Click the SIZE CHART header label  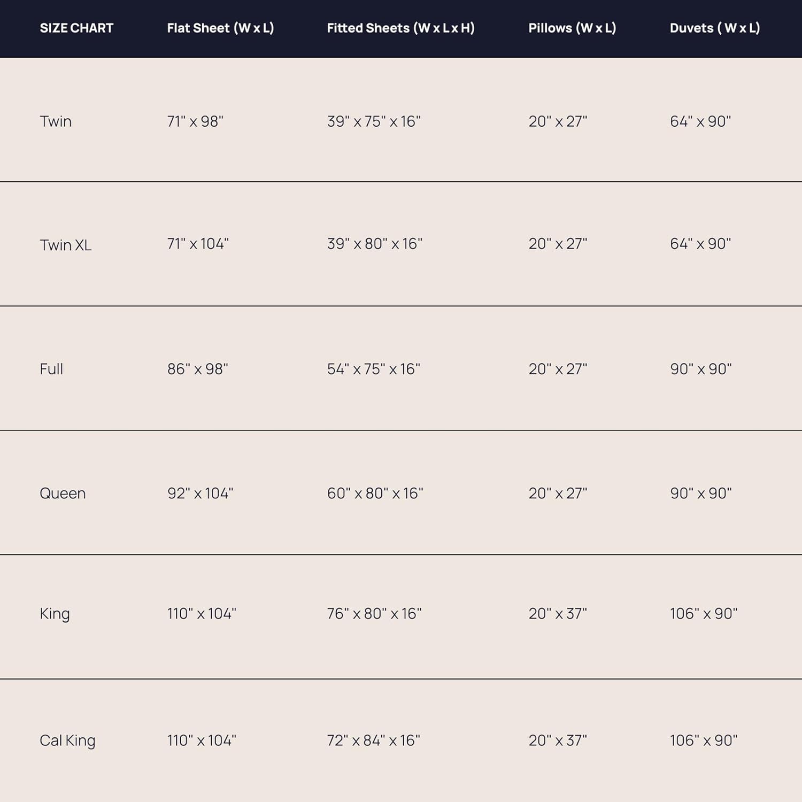pyautogui.click(x=76, y=28)
